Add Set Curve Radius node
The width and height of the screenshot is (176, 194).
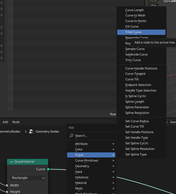(x=141, y=121)
